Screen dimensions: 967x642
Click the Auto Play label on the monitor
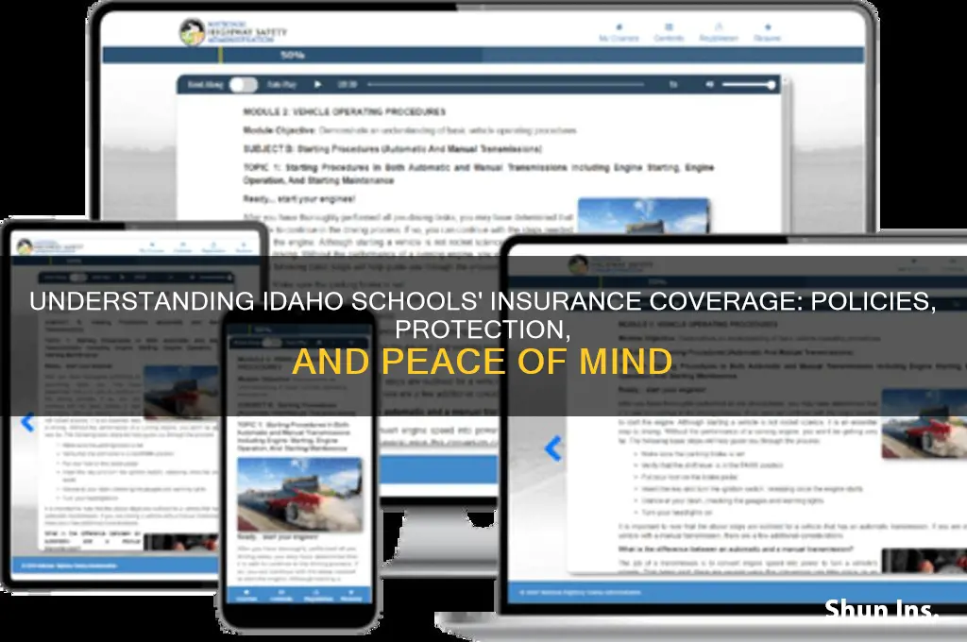(281, 84)
